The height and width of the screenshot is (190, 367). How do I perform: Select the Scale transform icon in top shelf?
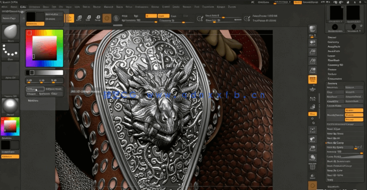tap(88, 18)
